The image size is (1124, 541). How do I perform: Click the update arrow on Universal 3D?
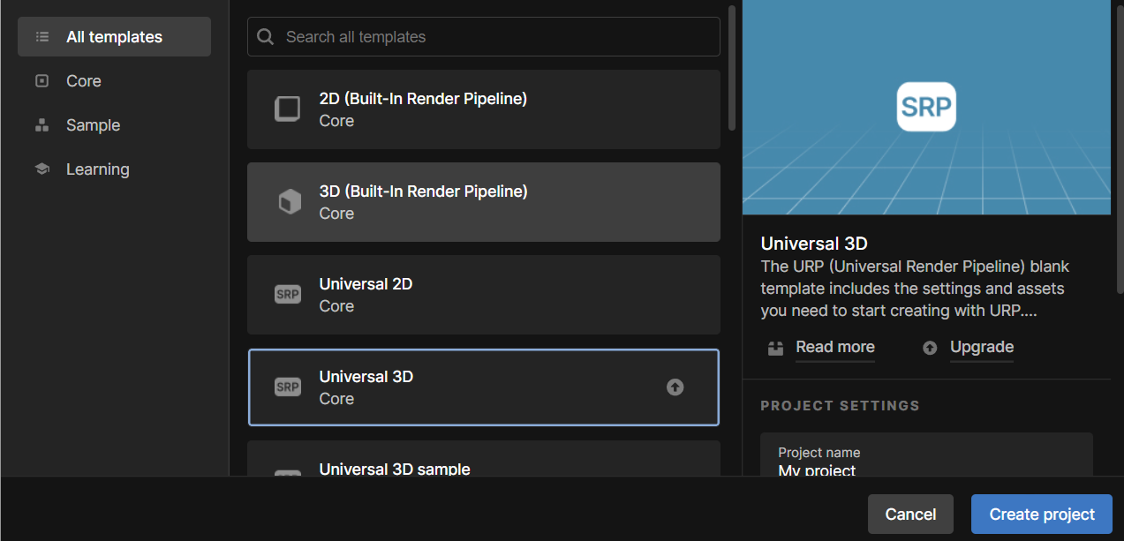coord(675,387)
